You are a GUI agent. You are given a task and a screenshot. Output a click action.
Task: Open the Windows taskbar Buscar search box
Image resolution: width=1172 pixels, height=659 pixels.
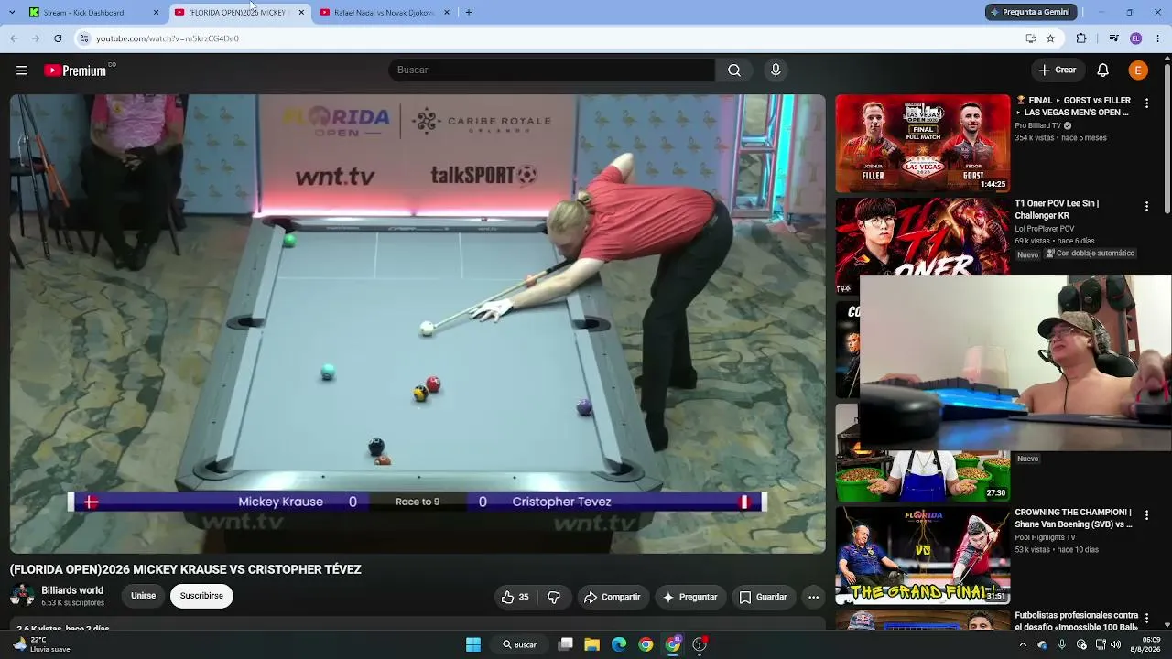[518, 644]
